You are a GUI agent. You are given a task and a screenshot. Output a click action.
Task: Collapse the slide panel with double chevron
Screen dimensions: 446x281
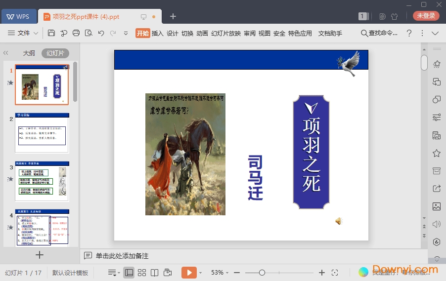click(6, 53)
